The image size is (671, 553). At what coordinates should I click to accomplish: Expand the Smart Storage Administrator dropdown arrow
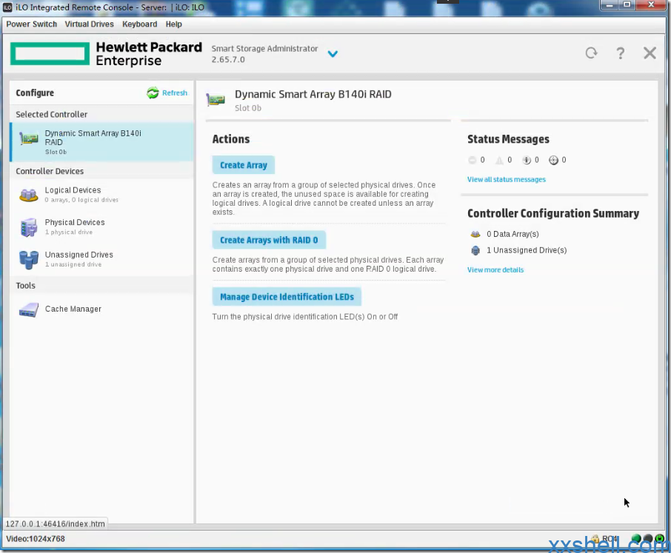tap(333, 54)
